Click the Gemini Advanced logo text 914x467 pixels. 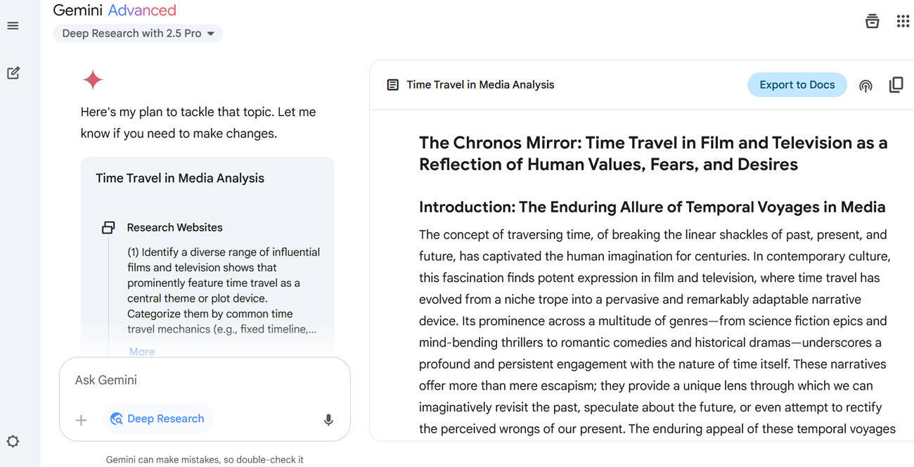[115, 11]
